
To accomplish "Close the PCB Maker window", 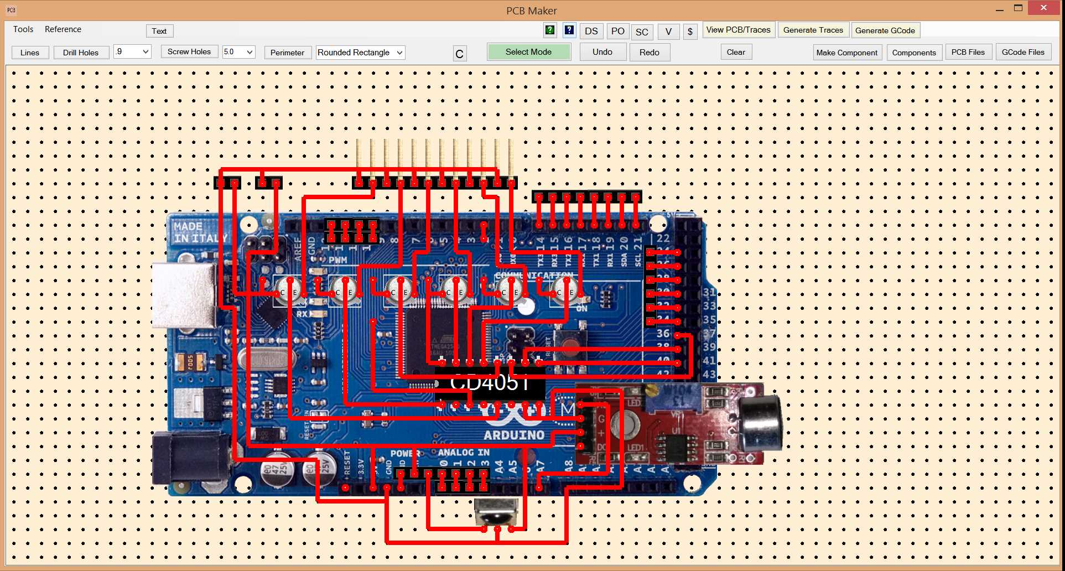I will [1043, 8].
